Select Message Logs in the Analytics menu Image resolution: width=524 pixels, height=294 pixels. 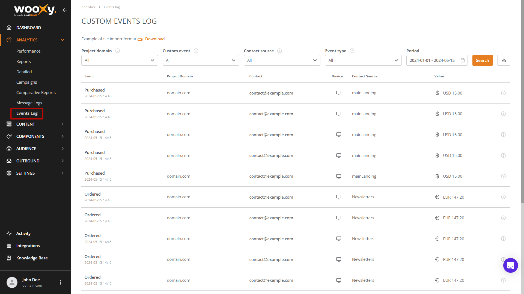click(29, 103)
